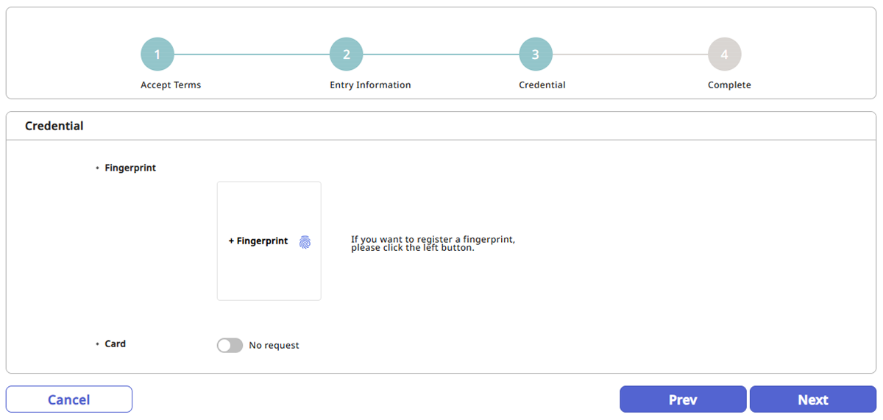The image size is (883, 420).
Task: Click the 'Card' bullet field label
Action: [116, 344]
